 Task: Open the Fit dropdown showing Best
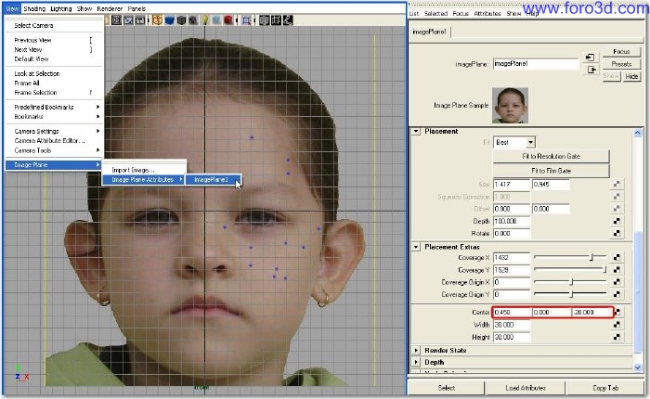[x=514, y=142]
